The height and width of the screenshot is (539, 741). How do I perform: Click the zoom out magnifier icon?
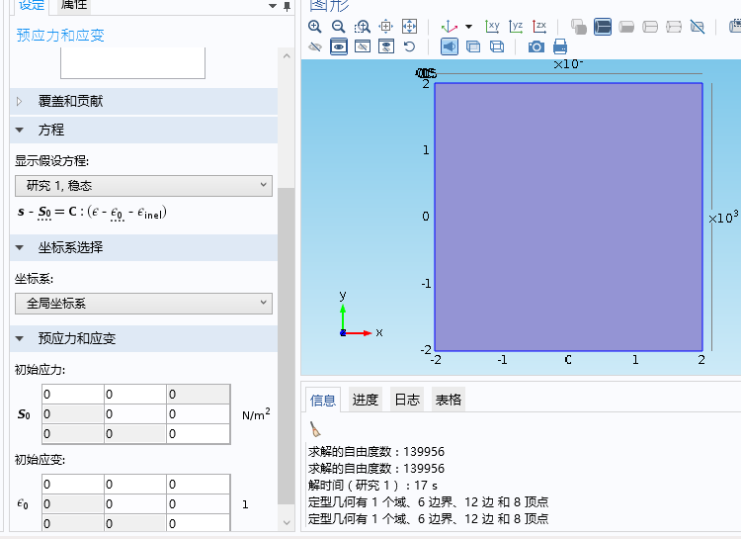(338, 27)
